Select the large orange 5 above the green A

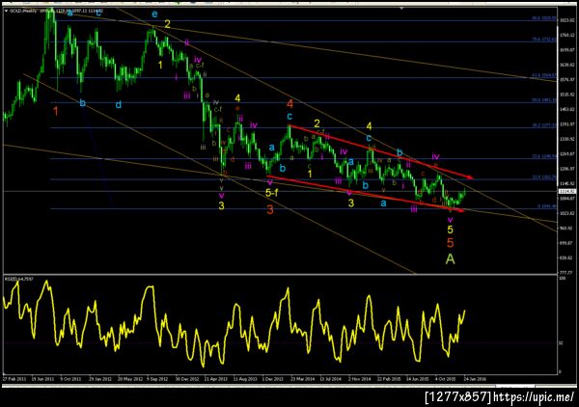click(x=450, y=243)
